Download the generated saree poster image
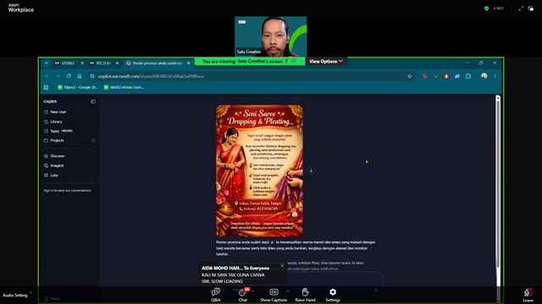This screenshot has height=304, width=542. click(311, 170)
